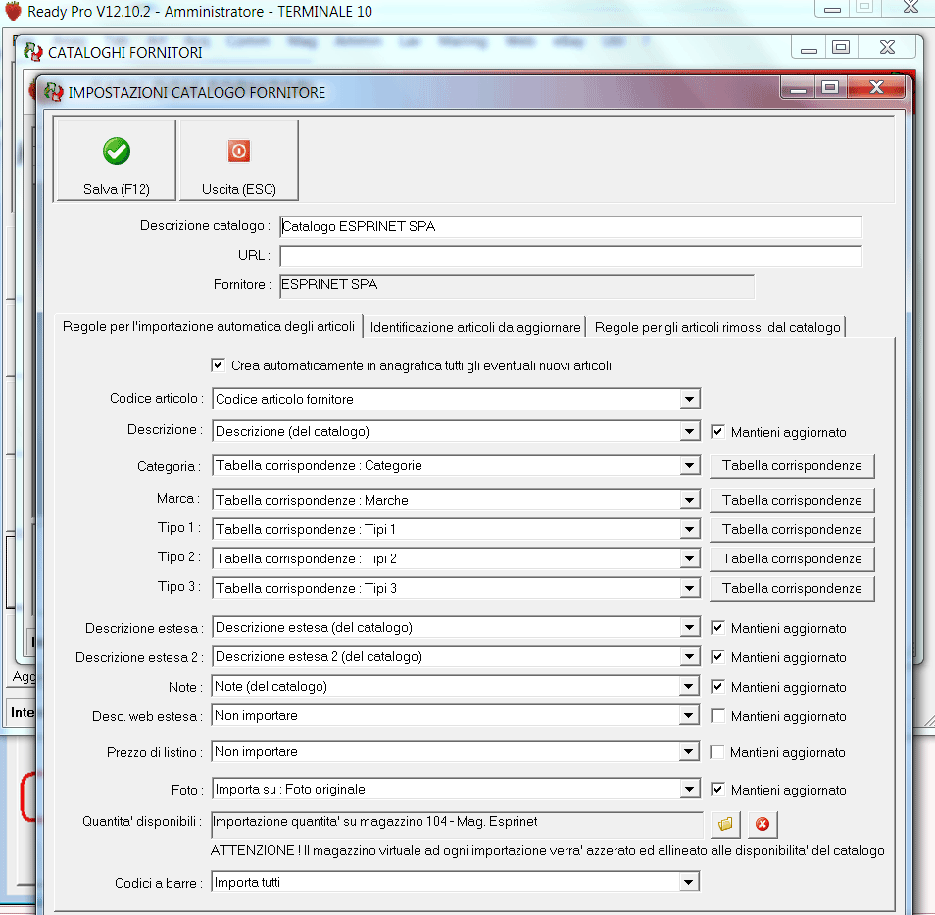Viewport: 935px width, 915px height.
Task: Open the Tipo 3 dropdown
Action: click(x=689, y=588)
